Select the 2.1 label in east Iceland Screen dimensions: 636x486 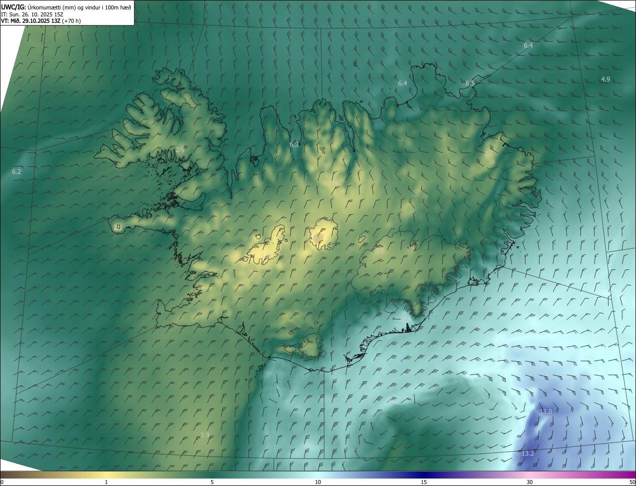[489, 154]
